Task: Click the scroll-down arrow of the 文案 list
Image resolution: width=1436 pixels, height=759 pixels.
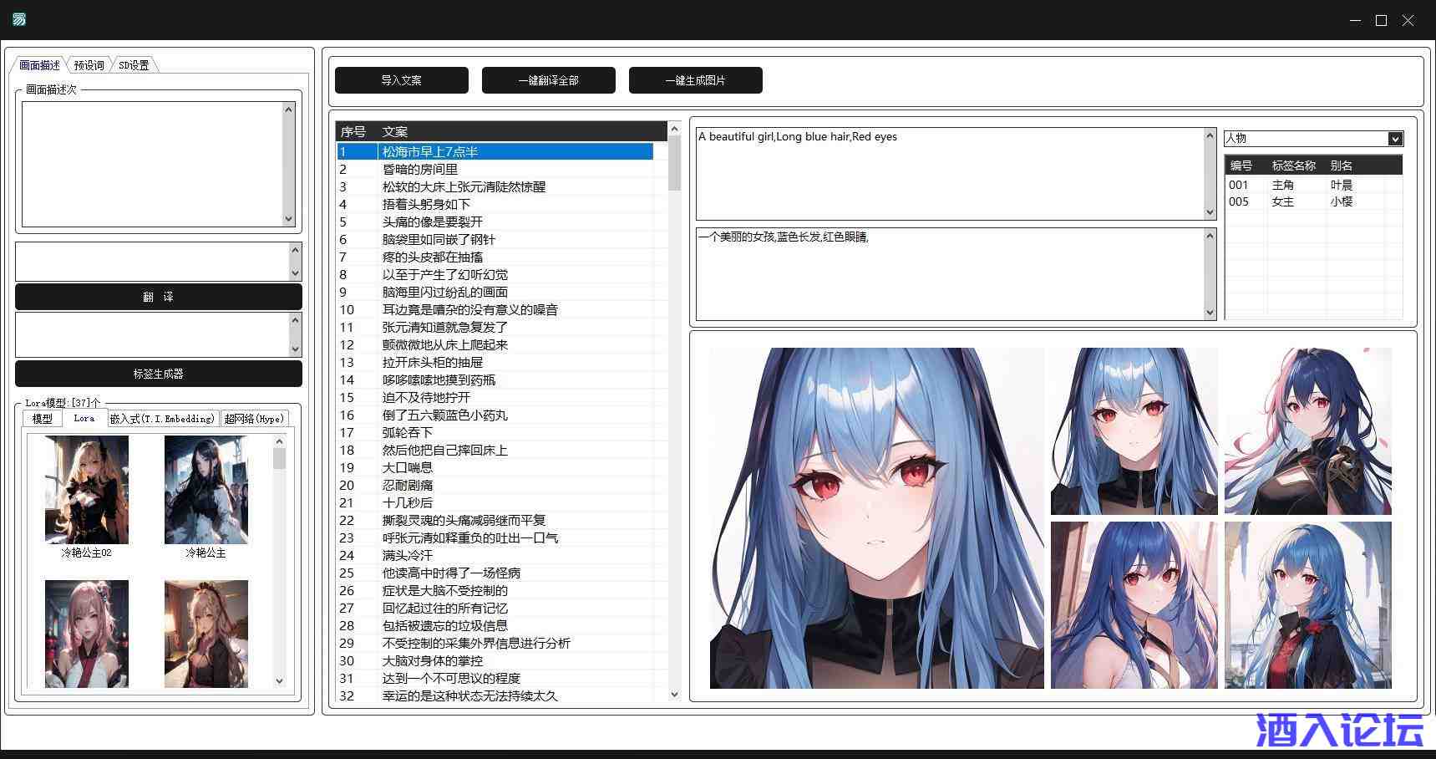Action: (x=674, y=694)
